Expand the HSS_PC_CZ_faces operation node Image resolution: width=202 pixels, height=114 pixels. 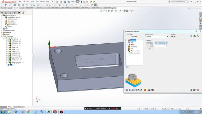click(6, 63)
